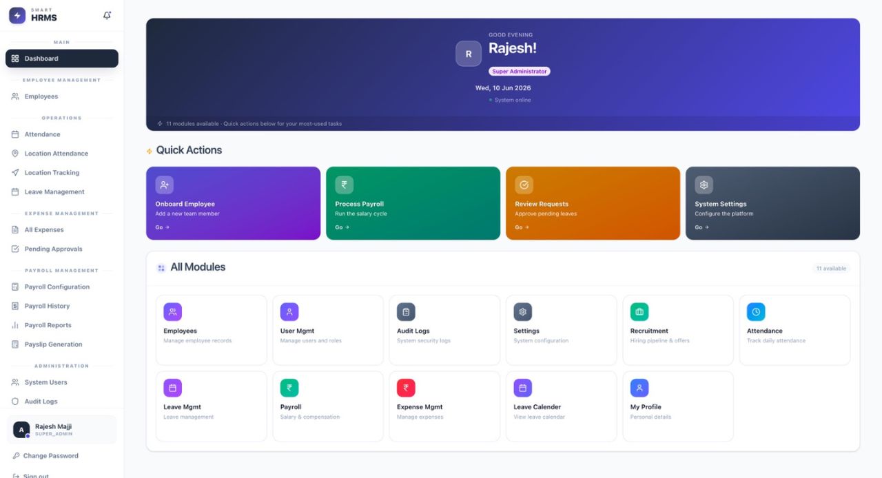Click the Change Password key icon

tap(16, 456)
